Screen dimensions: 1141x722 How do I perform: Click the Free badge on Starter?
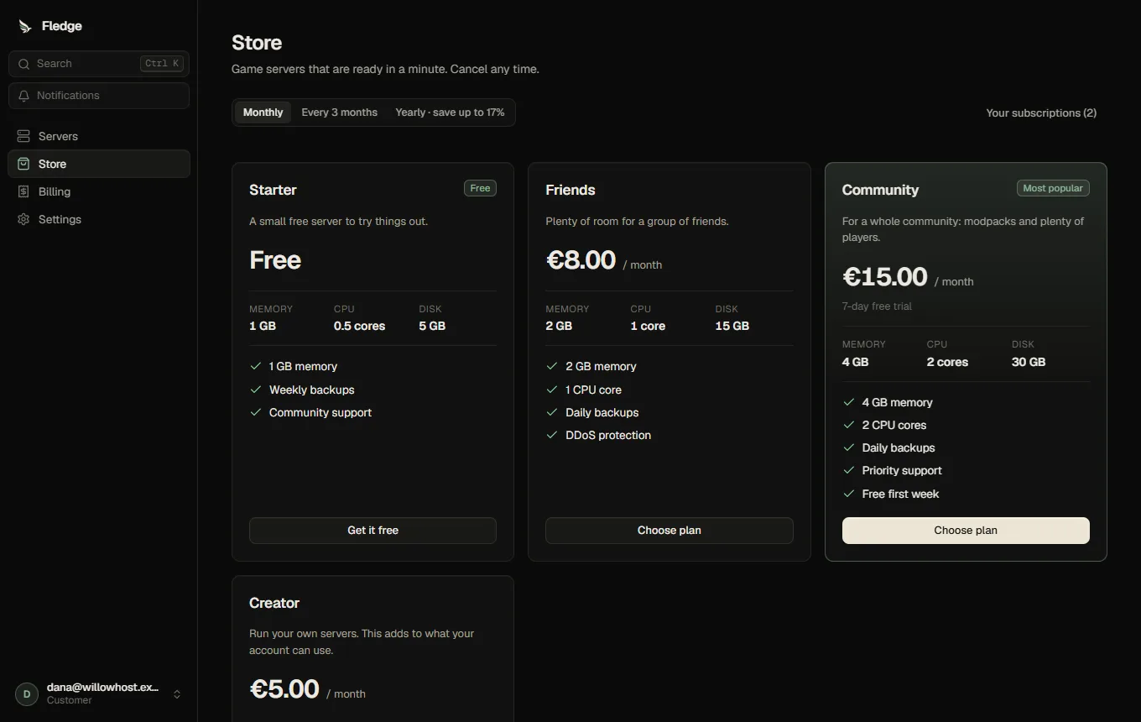pyautogui.click(x=480, y=188)
